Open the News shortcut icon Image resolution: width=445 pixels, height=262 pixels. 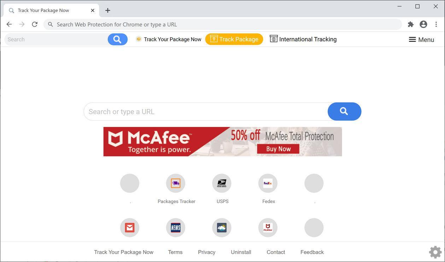[x=176, y=228]
